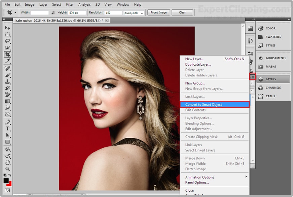Toggle Quick Mask mode
This screenshot has height=197, width=293.
pyautogui.click(x=7, y=190)
